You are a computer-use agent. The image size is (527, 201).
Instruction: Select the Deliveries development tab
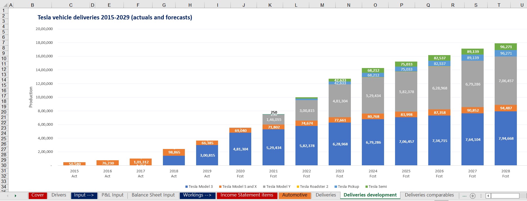[x=370, y=195]
